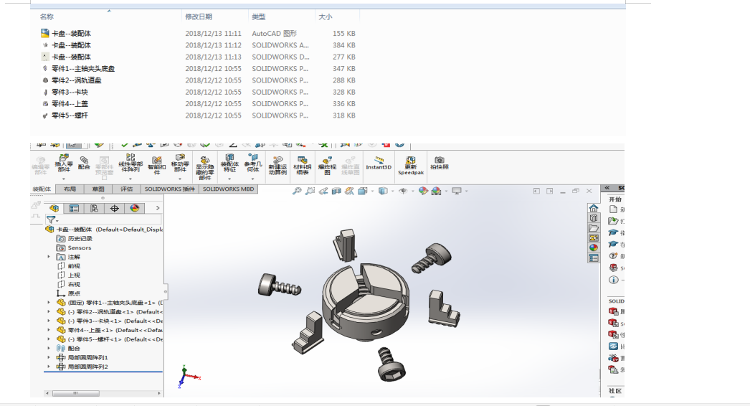The image size is (750, 406).
Task: Expand 零件5--螺杆 tree node
Action: click(49, 339)
